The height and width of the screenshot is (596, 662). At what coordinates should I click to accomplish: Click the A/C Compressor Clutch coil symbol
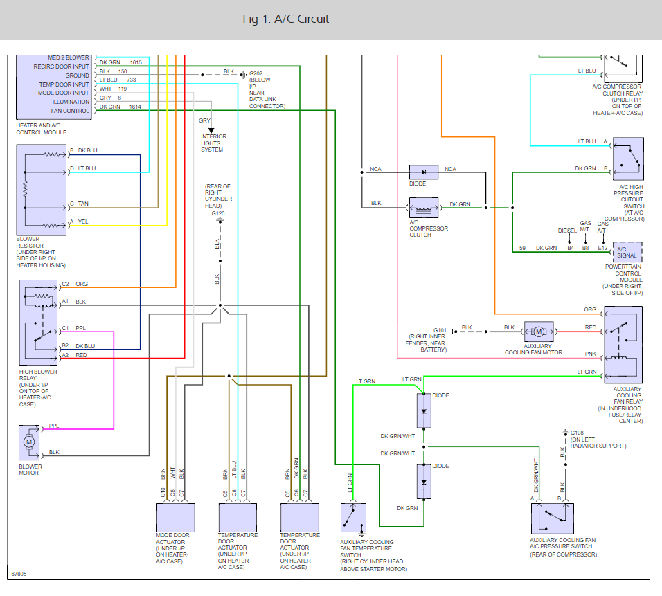coord(424,208)
